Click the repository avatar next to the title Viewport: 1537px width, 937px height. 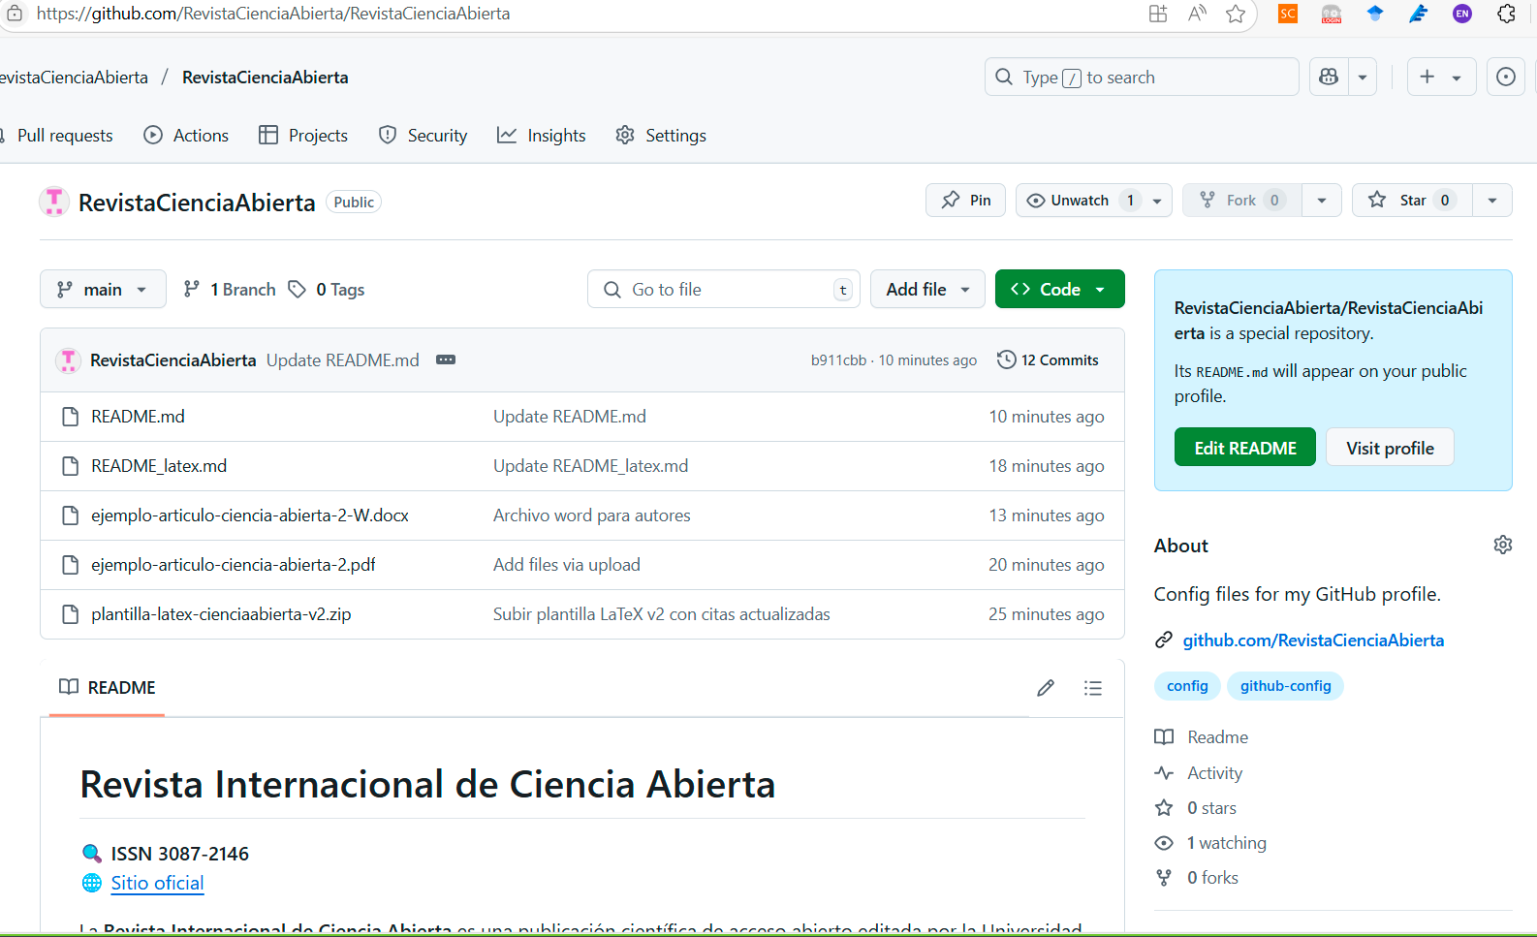coord(54,202)
